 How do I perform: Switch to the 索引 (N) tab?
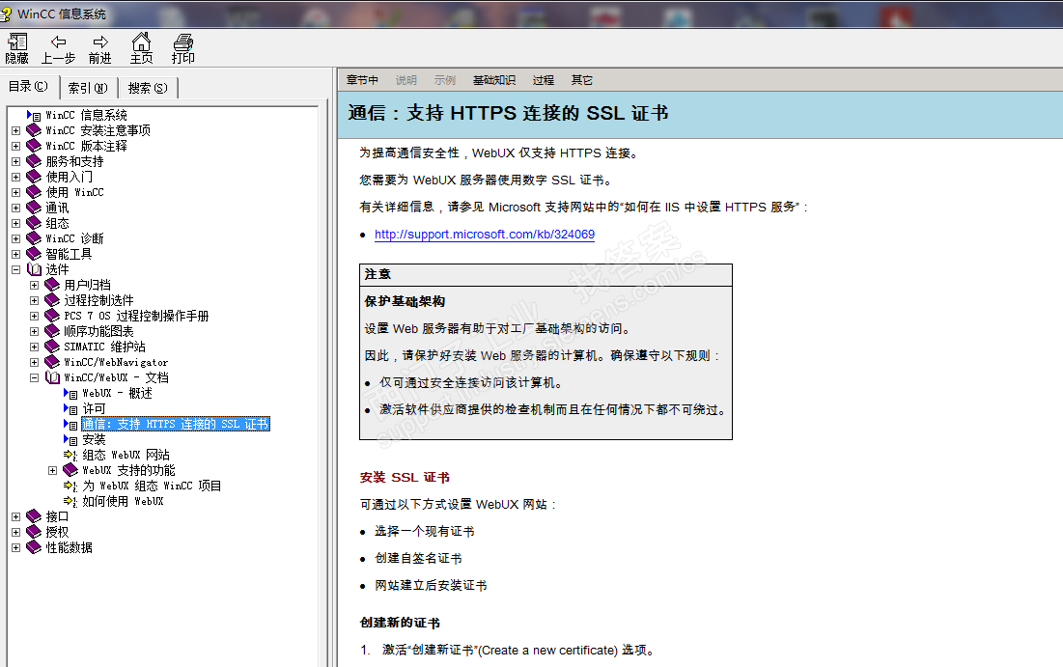point(88,88)
